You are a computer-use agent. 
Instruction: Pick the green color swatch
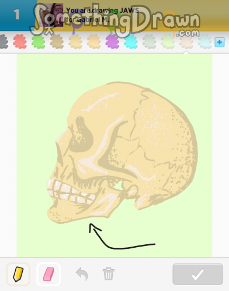[x=39, y=41]
